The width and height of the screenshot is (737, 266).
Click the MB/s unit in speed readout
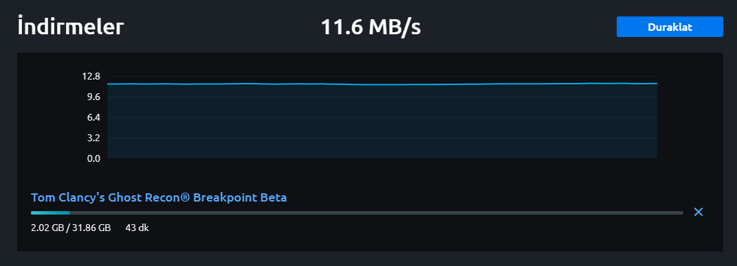pos(395,27)
